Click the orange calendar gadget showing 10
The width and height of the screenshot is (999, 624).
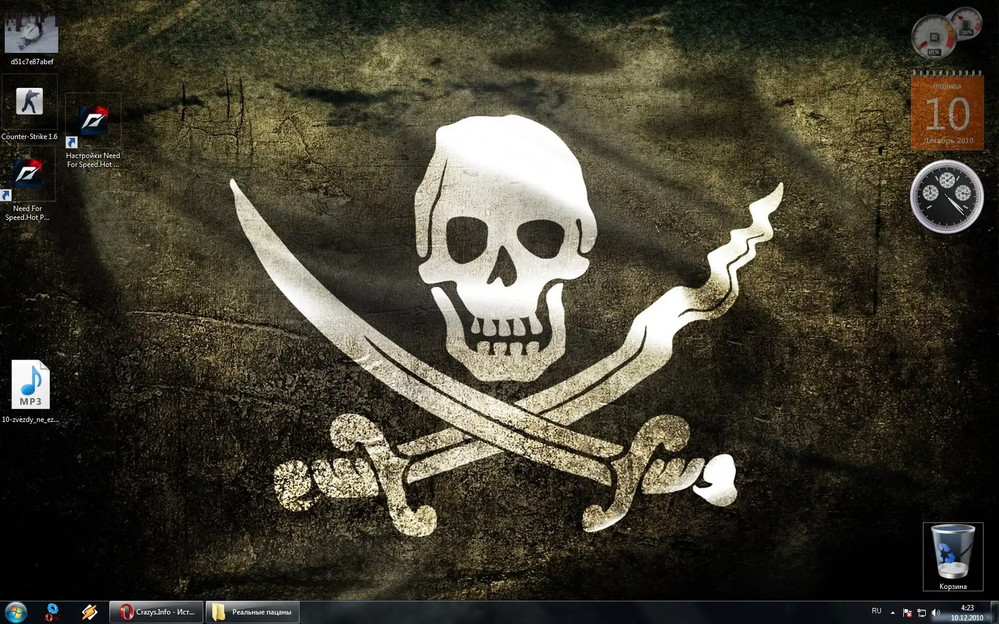coord(947,112)
